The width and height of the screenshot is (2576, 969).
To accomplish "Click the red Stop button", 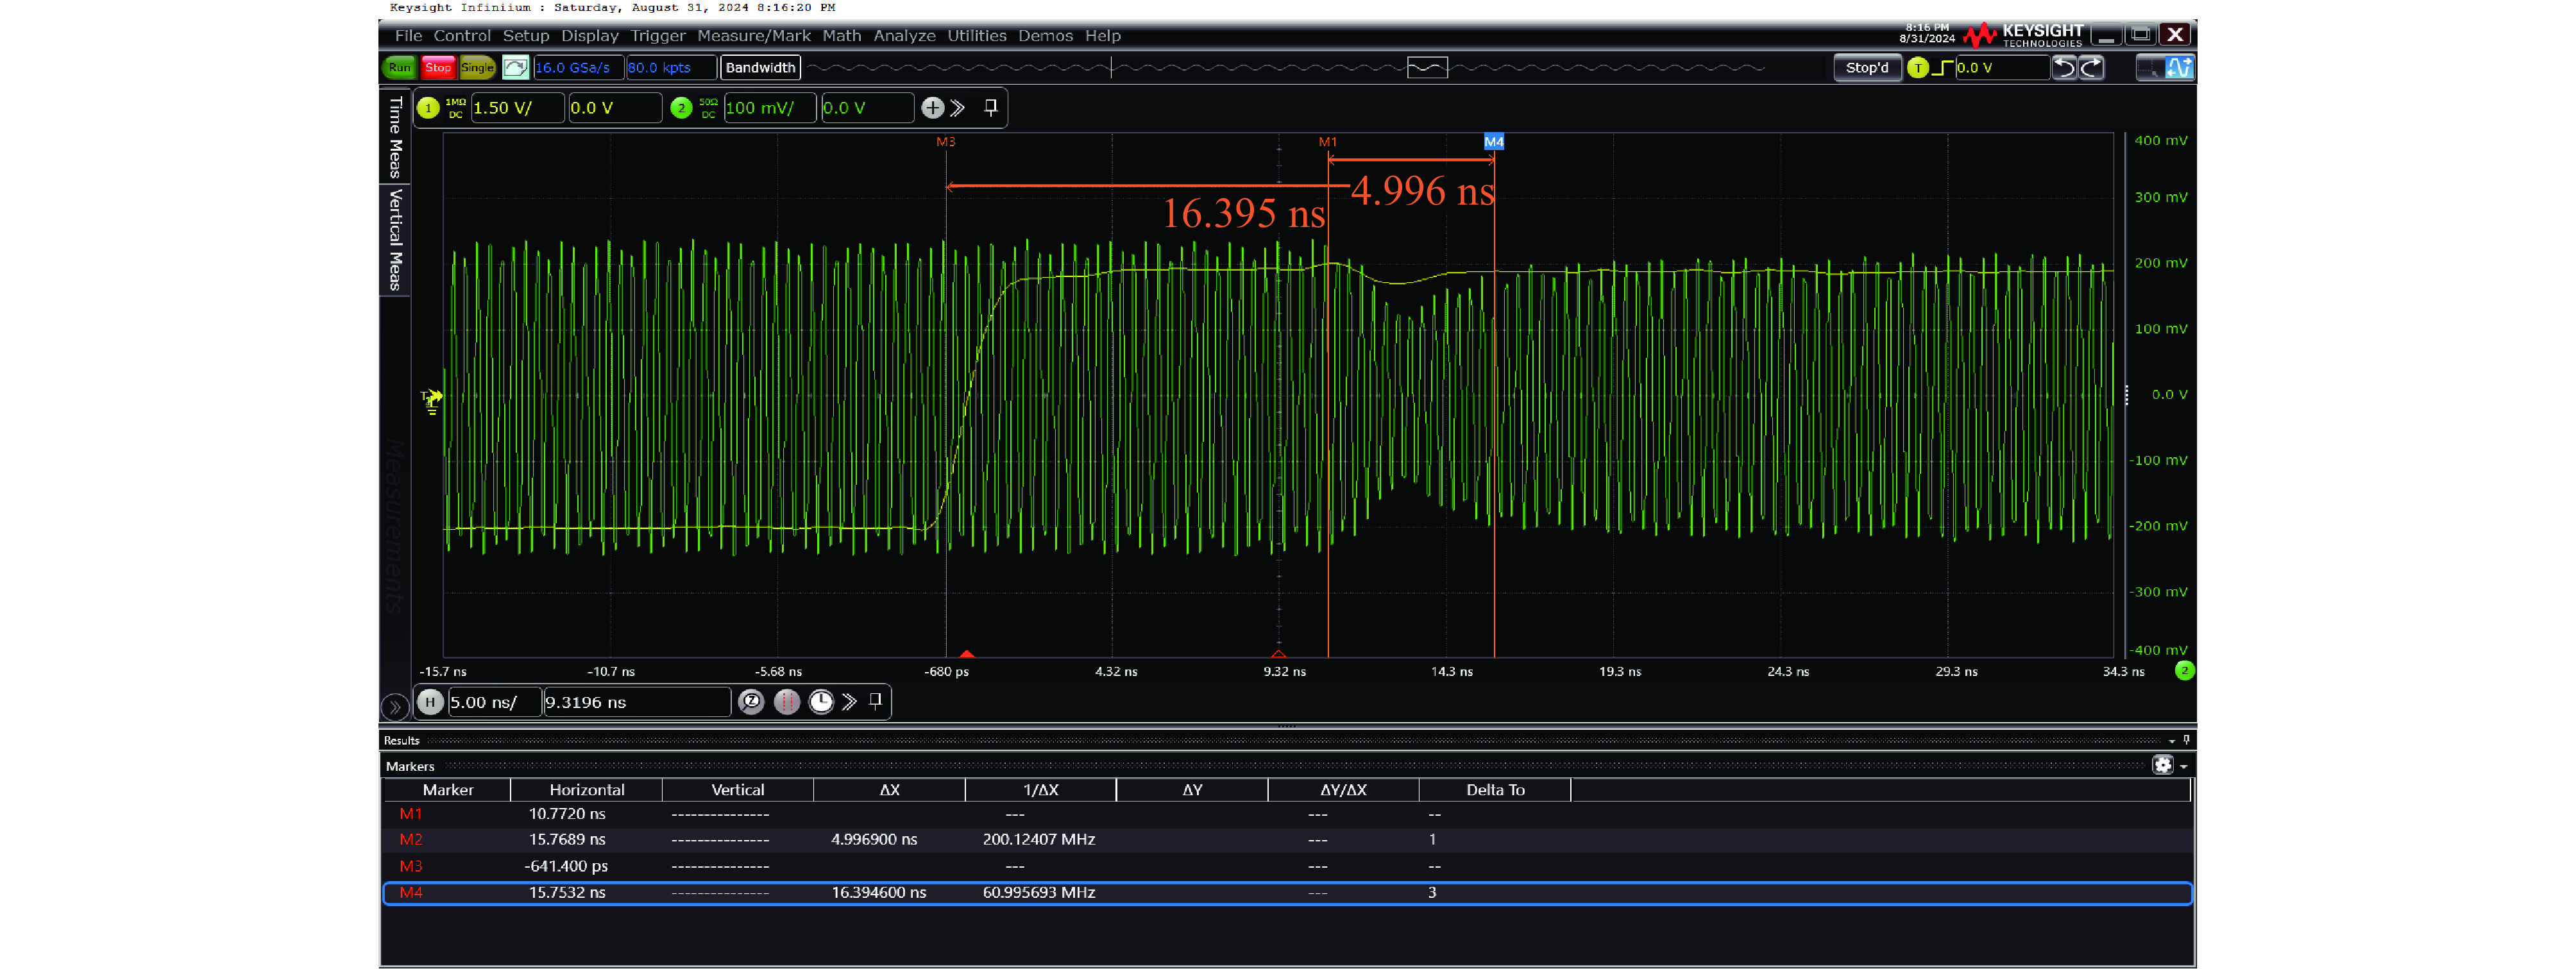I will pyautogui.click(x=438, y=68).
